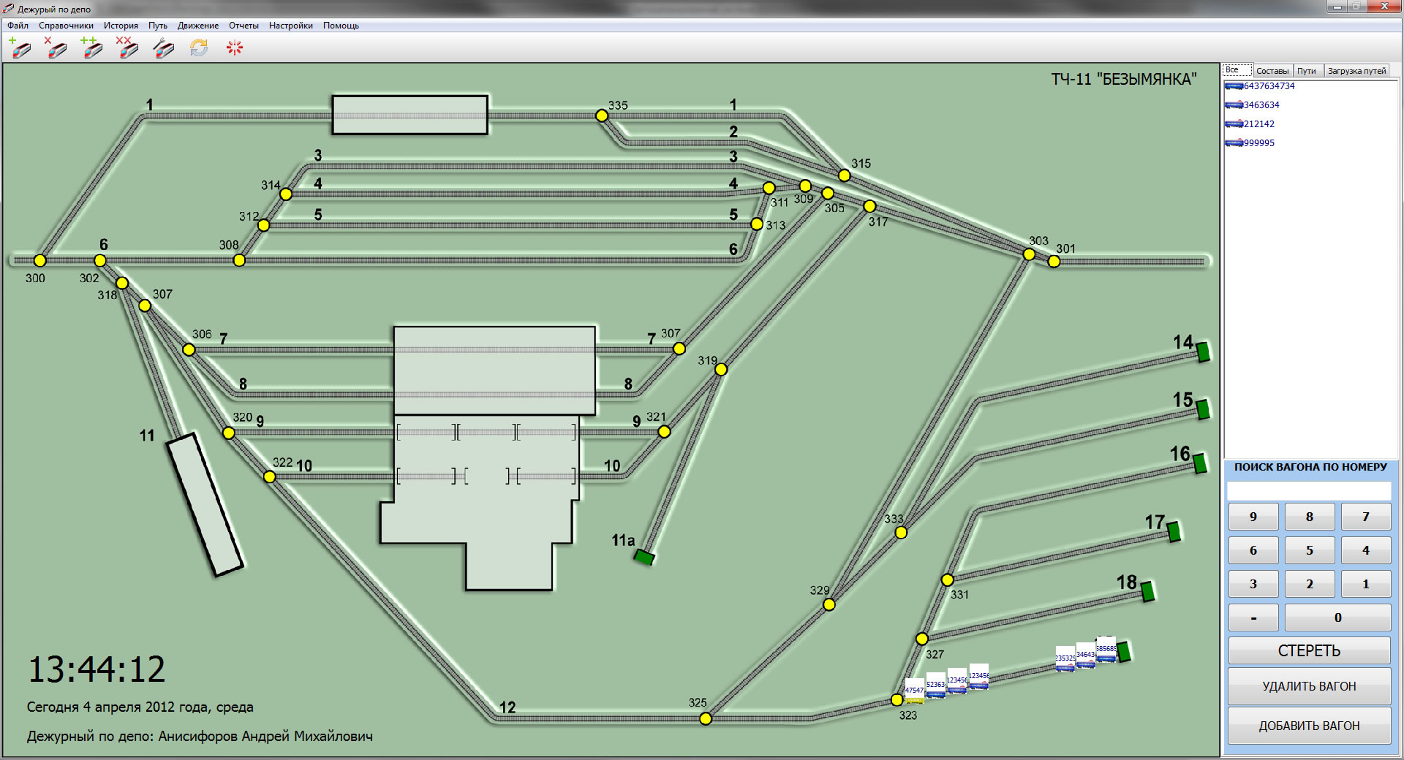Toggle yellow switch point 319

tap(721, 370)
